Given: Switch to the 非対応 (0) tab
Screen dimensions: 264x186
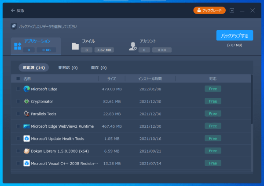Looking at the screenshot, I should pyautogui.click(x=68, y=68).
